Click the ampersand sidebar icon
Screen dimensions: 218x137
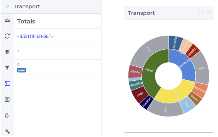7,115
